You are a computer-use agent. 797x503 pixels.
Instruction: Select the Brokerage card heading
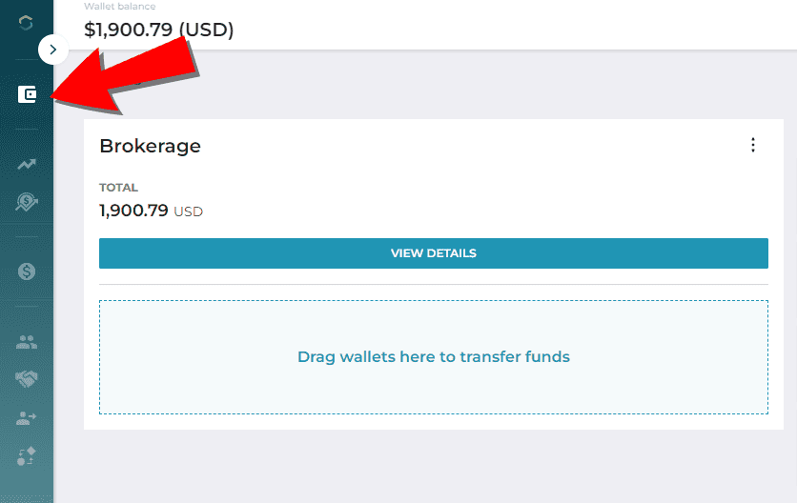tap(150, 146)
